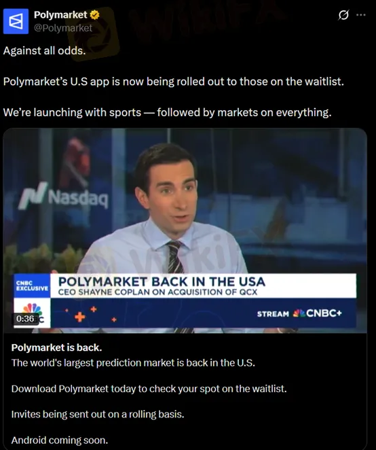Click the 'POLYMARKET BACK IN THE USA' headline banner

[x=162, y=281]
